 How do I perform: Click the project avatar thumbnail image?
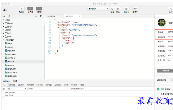tap(162, 23)
